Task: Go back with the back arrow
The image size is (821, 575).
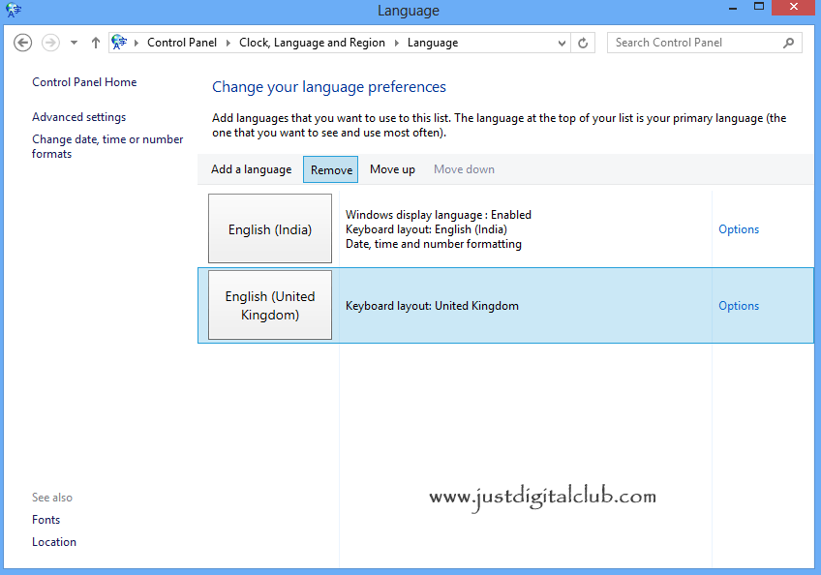Action: tap(22, 43)
